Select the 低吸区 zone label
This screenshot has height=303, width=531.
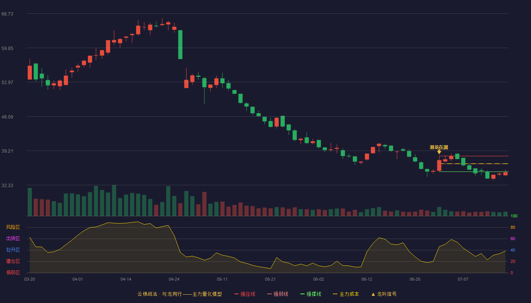[x=13, y=273]
